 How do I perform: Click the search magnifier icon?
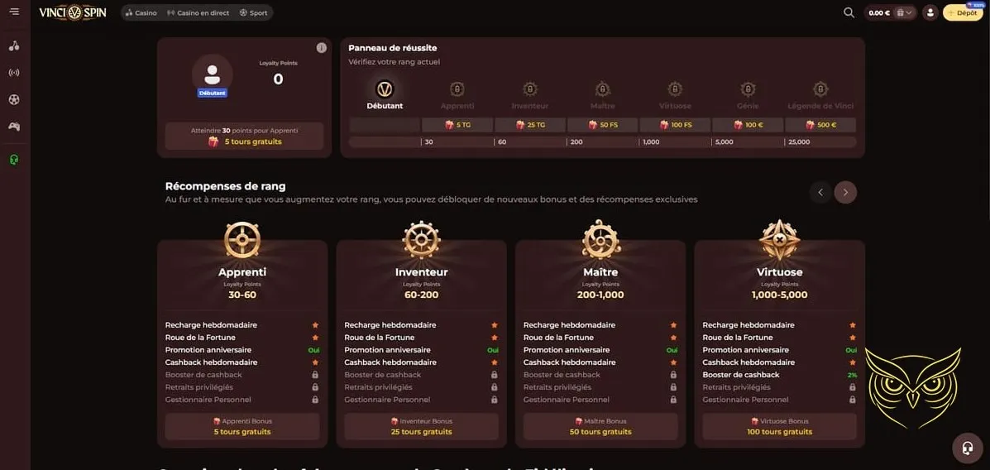tap(849, 12)
